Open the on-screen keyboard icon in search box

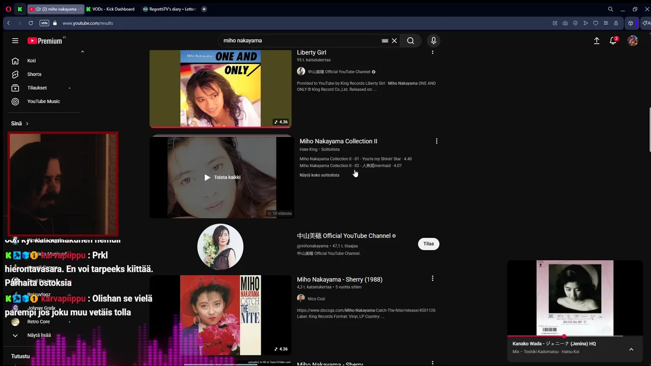pyautogui.click(x=385, y=41)
